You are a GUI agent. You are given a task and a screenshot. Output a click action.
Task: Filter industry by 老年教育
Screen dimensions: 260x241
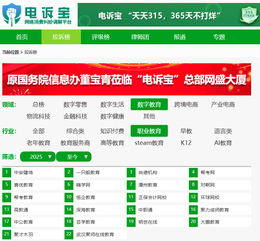pyautogui.click(x=38, y=143)
